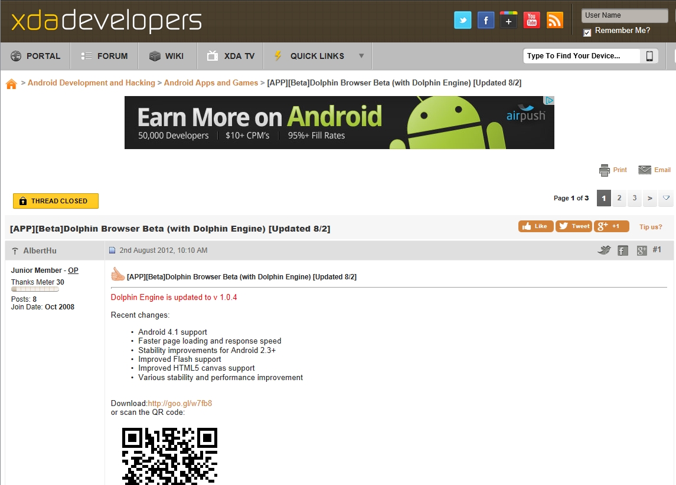676x485 pixels.
Task: Share post #1 via Google Plus icon
Action: (x=642, y=250)
